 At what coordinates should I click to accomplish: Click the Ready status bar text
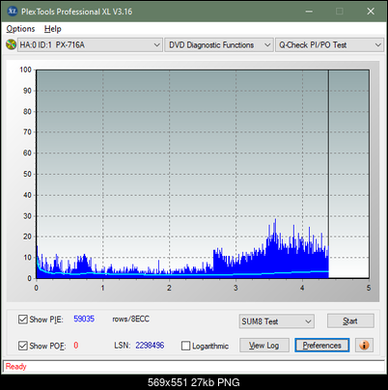[x=15, y=367]
